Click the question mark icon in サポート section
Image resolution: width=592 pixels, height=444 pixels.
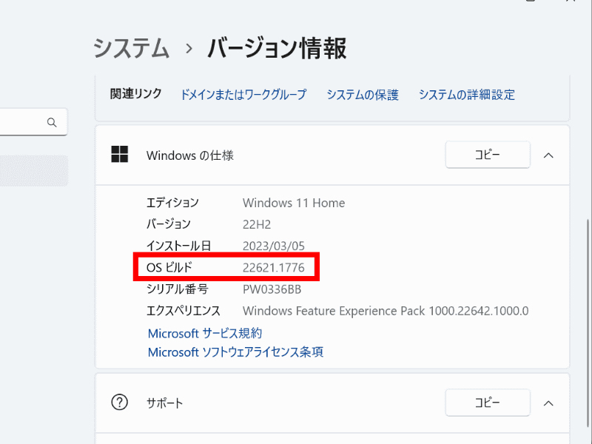point(119,403)
